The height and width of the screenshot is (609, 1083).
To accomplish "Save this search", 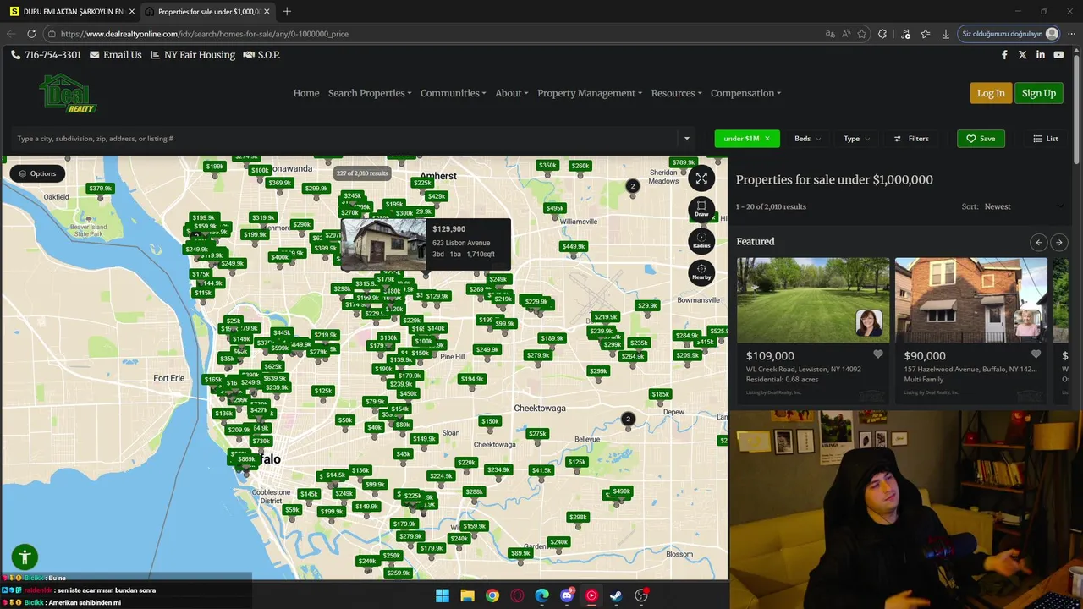I will (981, 139).
